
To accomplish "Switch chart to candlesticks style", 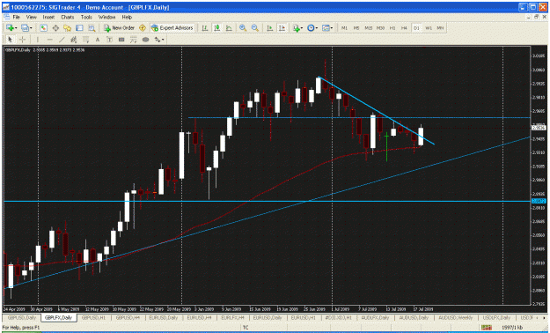I will (216, 28).
